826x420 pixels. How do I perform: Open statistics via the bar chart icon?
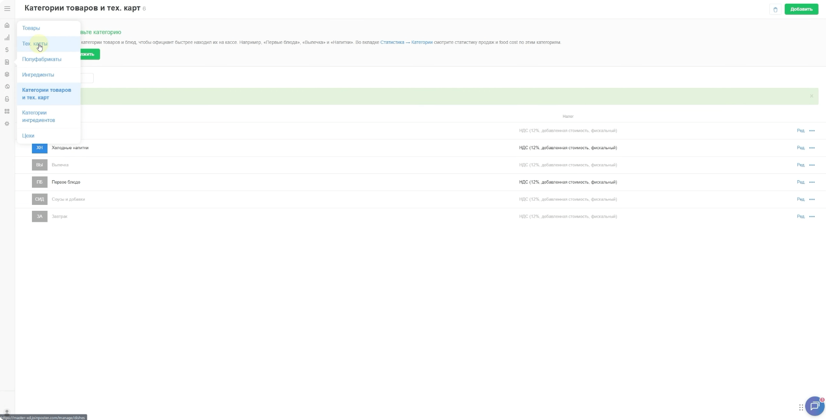point(7,37)
